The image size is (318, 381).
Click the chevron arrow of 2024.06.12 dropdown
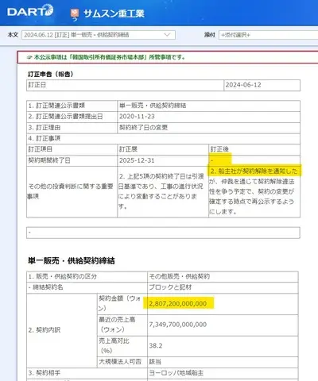coord(167,35)
